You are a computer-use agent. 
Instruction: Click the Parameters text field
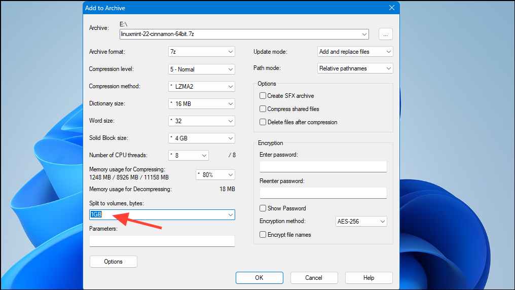coord(162,241)
